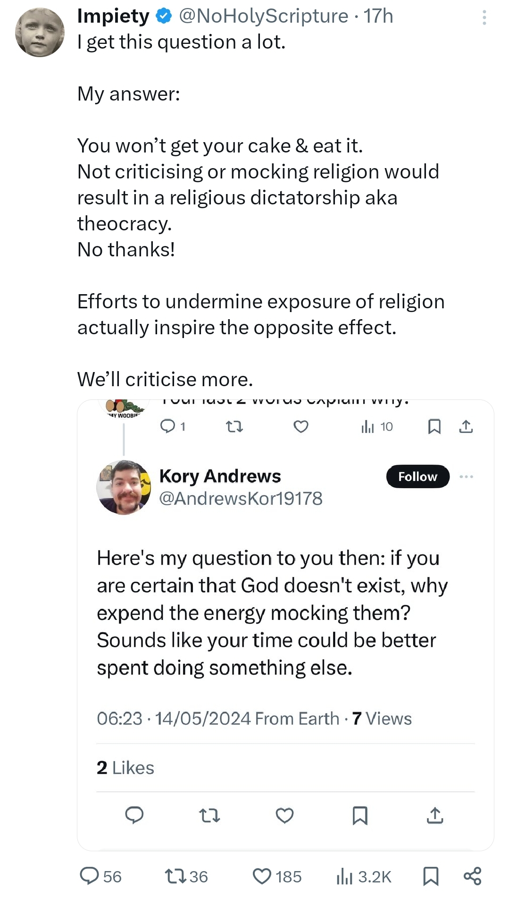Share Impiety's post via share icon

click(472, 876)
